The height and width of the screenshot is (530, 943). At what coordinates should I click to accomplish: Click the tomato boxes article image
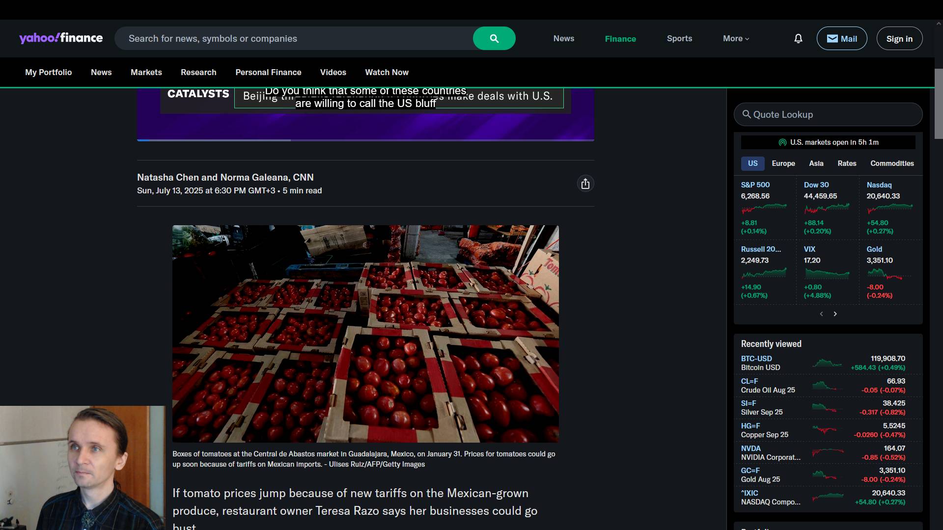365,334
